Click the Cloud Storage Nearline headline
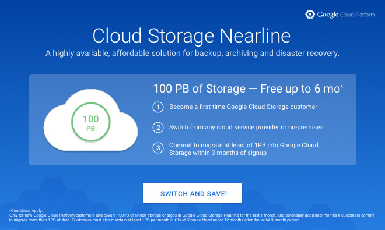Viewport: 385px width, 230px height. pos(191,36)
